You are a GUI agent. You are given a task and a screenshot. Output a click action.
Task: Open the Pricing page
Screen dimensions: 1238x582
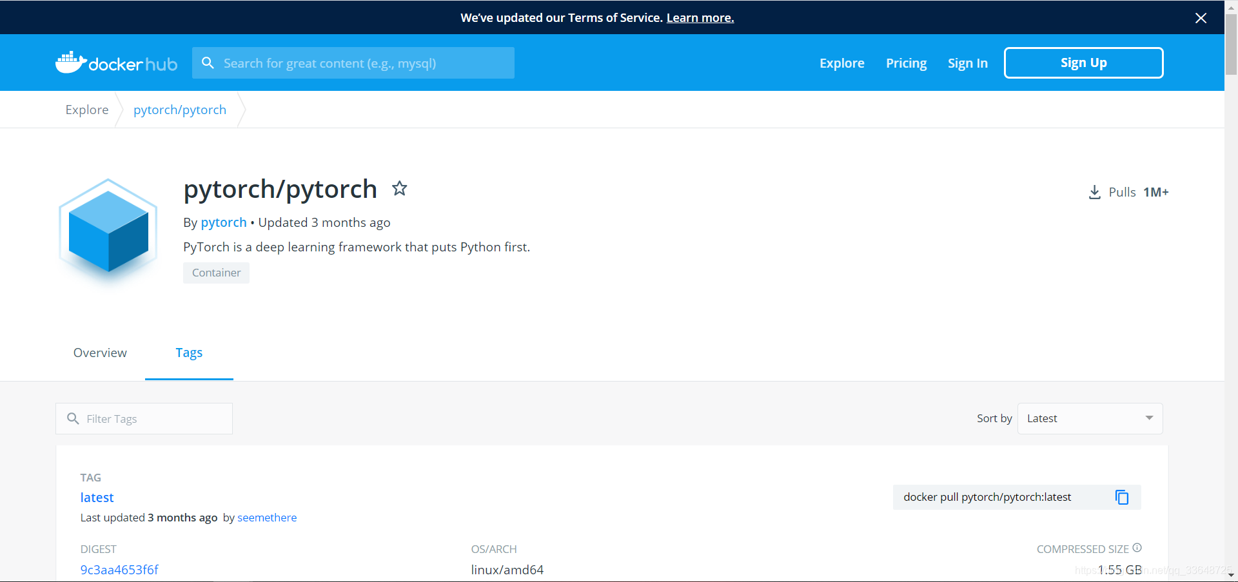(x=906, y=63)
